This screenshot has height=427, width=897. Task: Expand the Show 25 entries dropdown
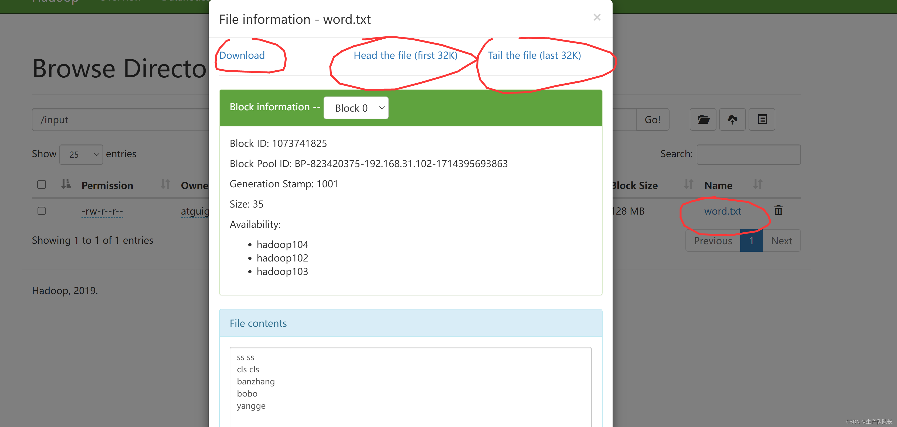[81, 154]
